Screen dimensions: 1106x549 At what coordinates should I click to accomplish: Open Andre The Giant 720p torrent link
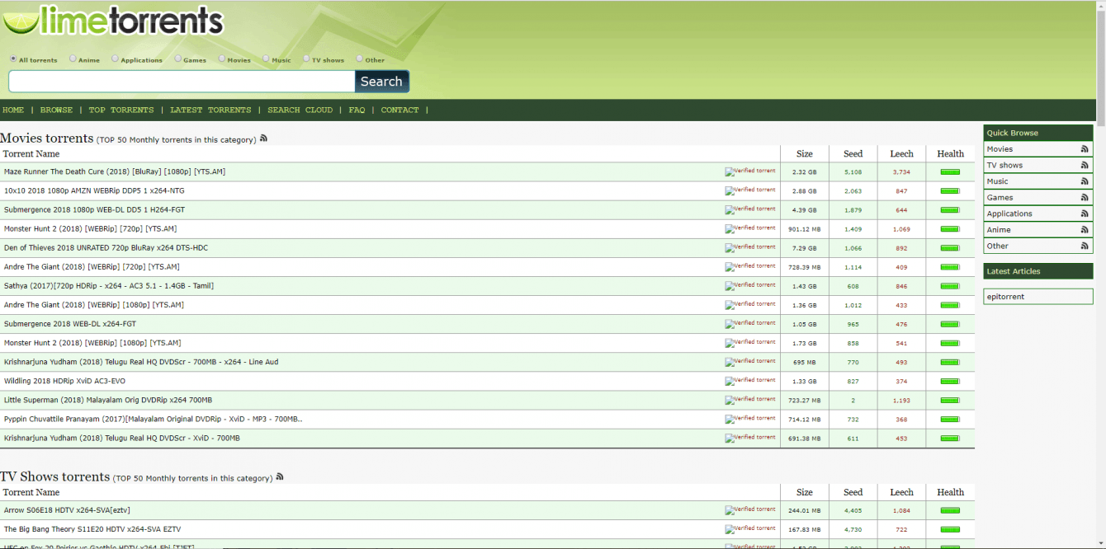[92, 266]
